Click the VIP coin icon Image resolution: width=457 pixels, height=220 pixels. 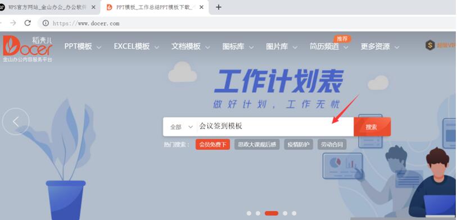coord(430,45)
